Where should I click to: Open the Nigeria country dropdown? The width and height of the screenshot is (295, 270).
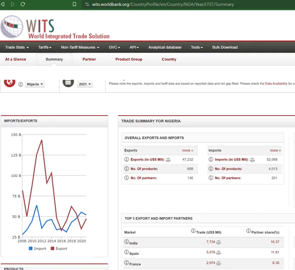[35, 84]
